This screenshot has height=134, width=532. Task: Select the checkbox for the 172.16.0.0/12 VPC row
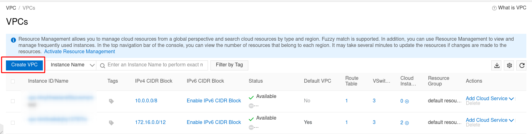pos(13,123)
